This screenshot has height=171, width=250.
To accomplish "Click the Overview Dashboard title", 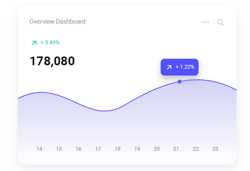I will click(x=57, y=22).
